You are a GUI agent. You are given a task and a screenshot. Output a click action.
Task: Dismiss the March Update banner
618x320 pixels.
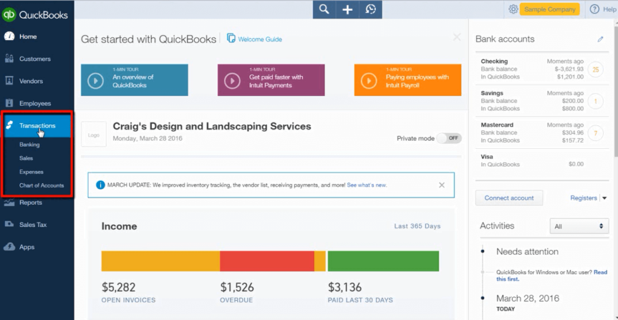coord(442,185)
